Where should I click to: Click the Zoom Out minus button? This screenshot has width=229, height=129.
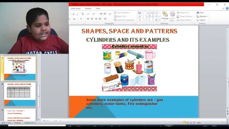[203, 123]
